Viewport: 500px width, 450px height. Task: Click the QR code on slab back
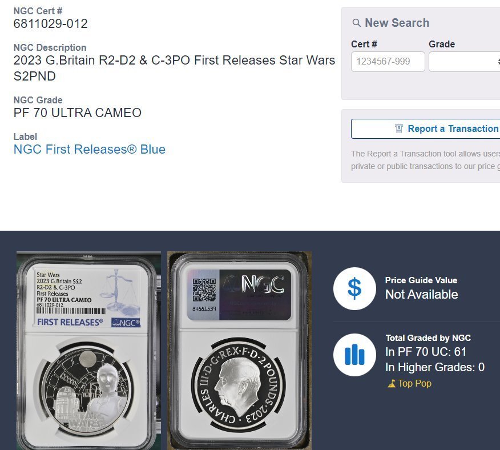pyautogui.click(x=204, y=290)
